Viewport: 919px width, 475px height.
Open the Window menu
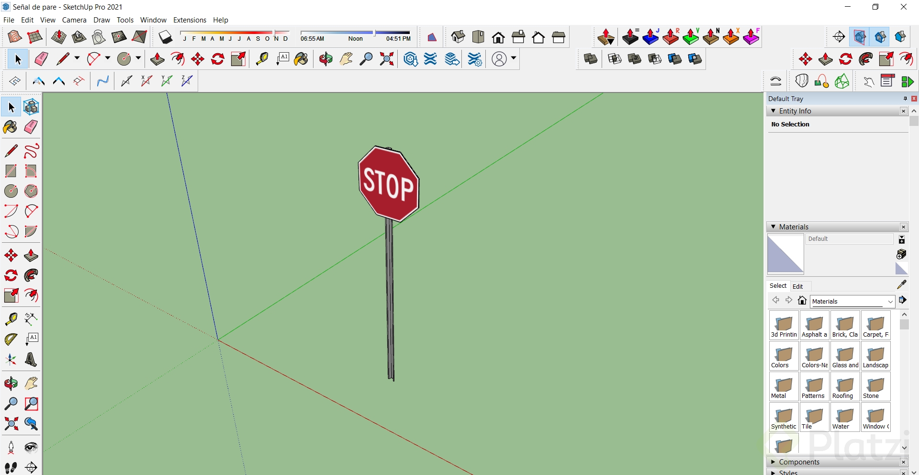click(x=153, y=20)
